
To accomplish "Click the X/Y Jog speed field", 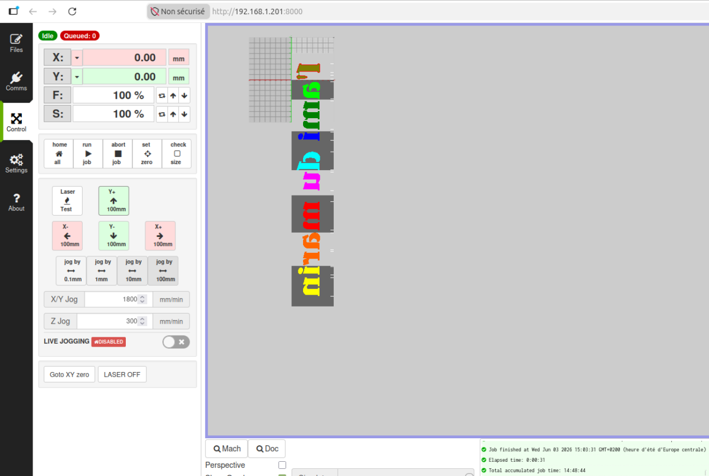I will coord(118,299).
